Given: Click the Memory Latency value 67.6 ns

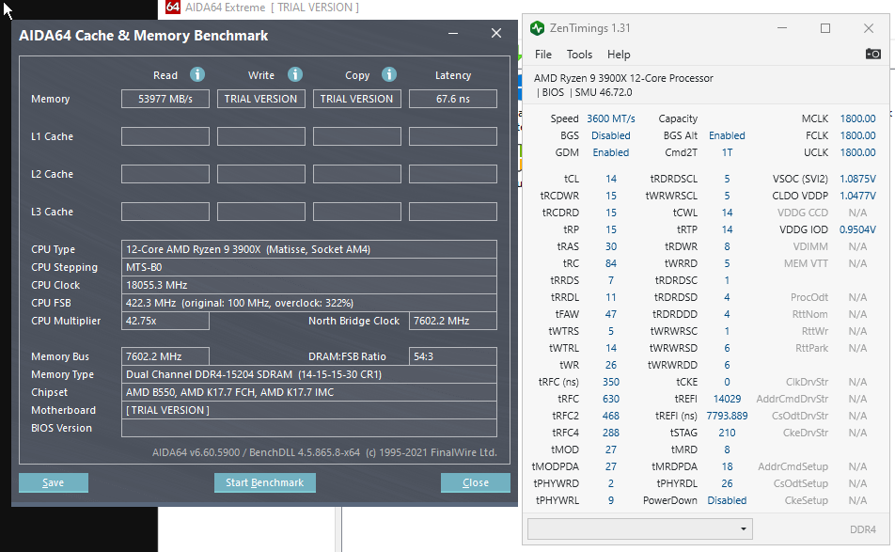Looking at the screenshot, I should [453, 99].
